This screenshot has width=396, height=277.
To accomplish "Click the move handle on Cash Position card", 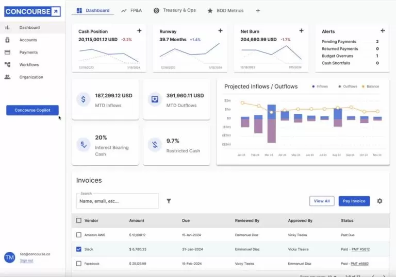I will pos(139,31).
